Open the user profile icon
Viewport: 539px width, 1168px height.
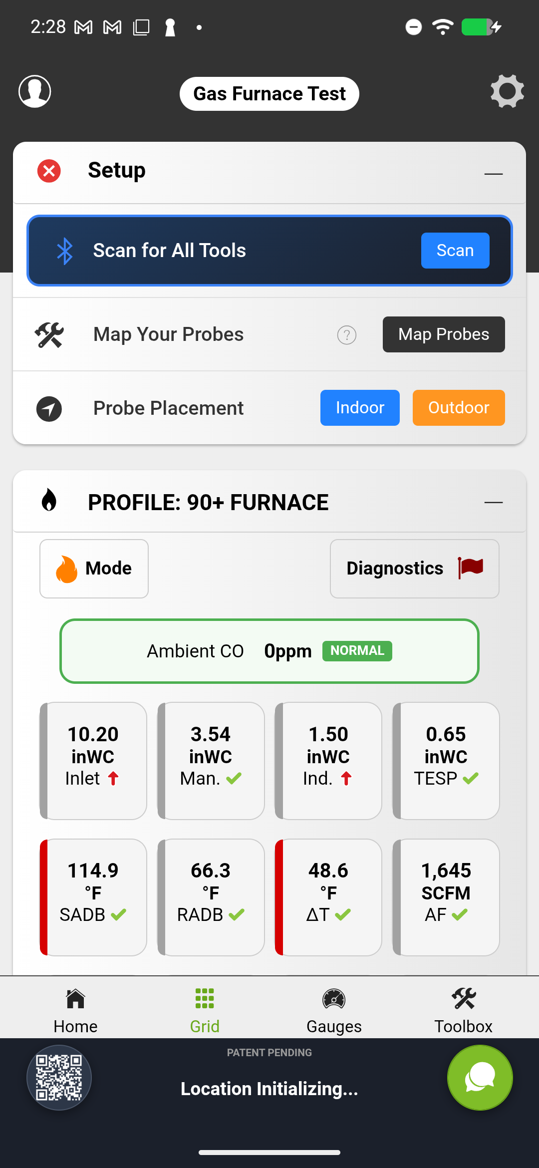(34, 91)
